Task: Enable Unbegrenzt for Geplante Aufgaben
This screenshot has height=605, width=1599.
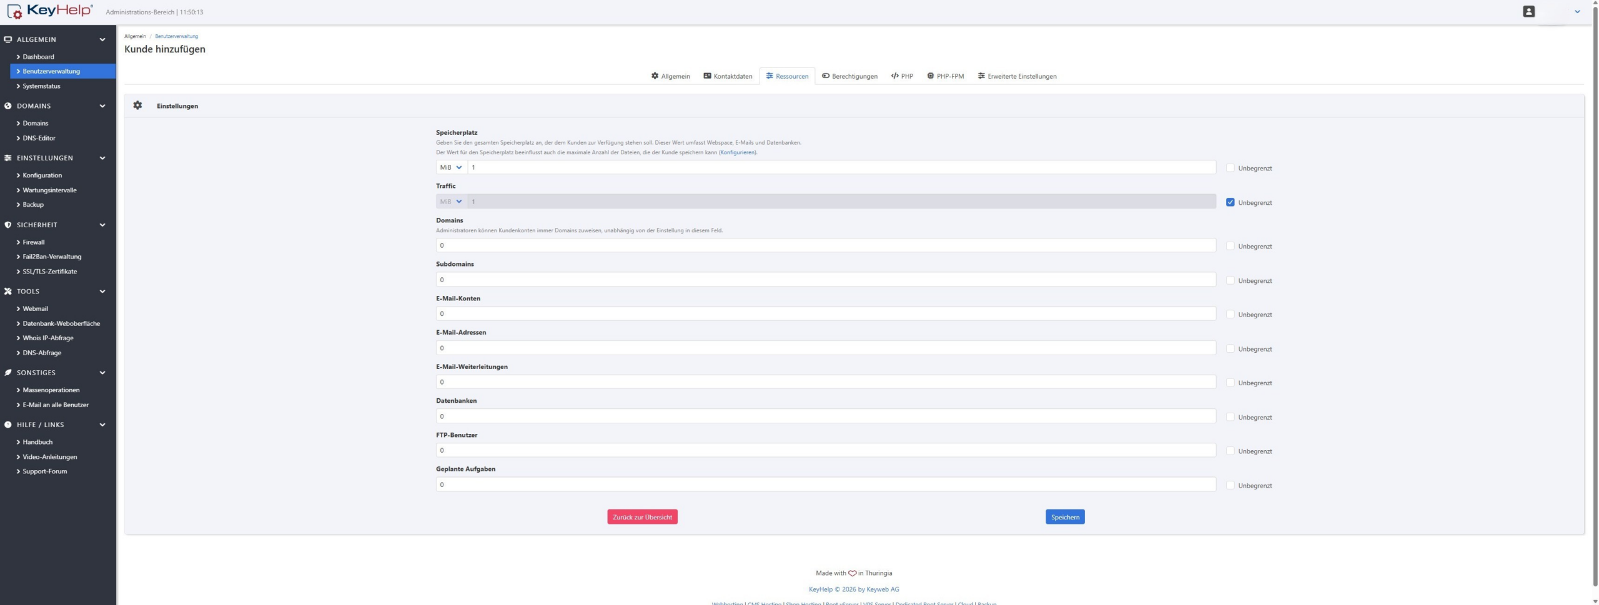Action: point(1230,485)
